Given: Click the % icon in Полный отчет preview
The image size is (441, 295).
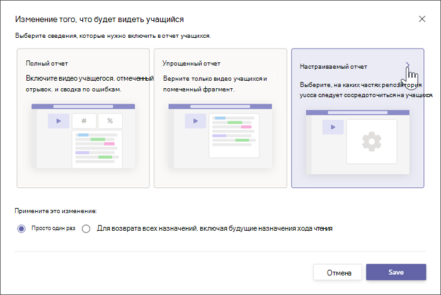Looking at the screenshot, I should click(110, 121).
